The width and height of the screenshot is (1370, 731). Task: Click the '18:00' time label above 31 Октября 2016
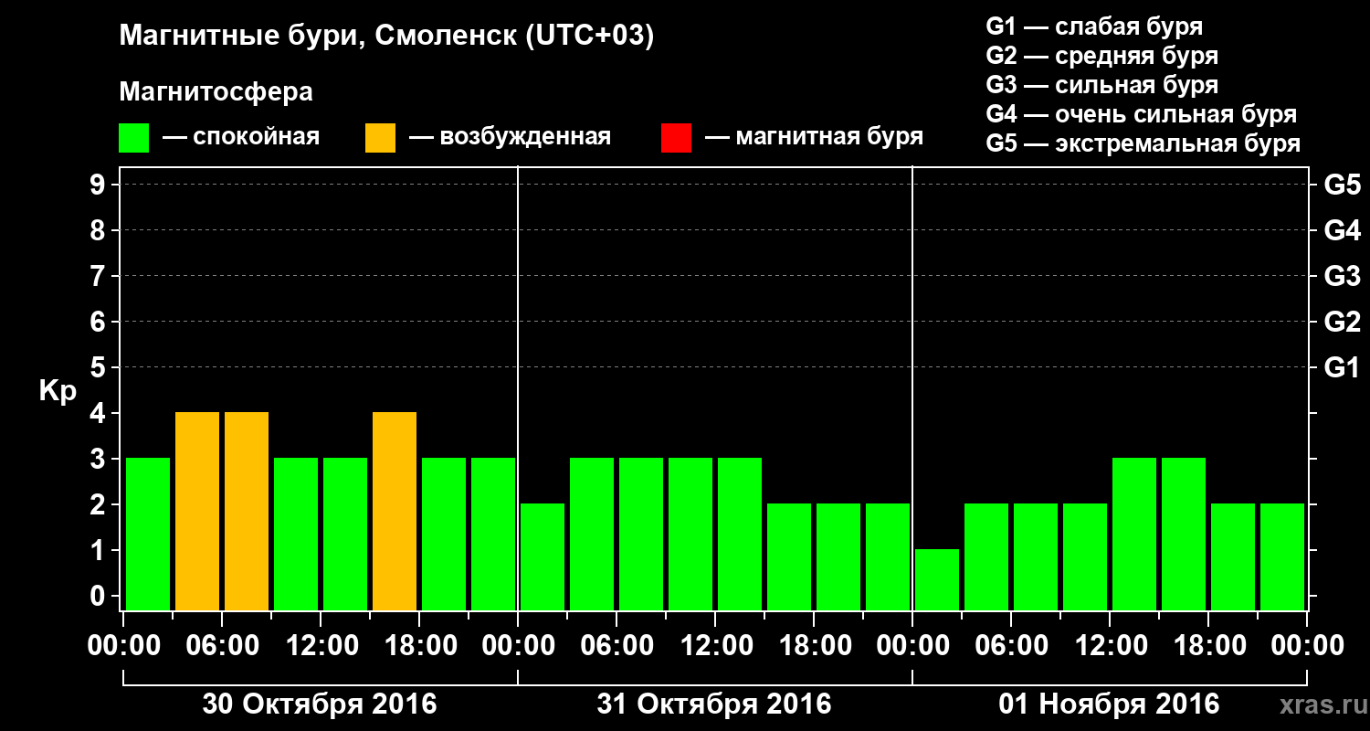[814, 645]
